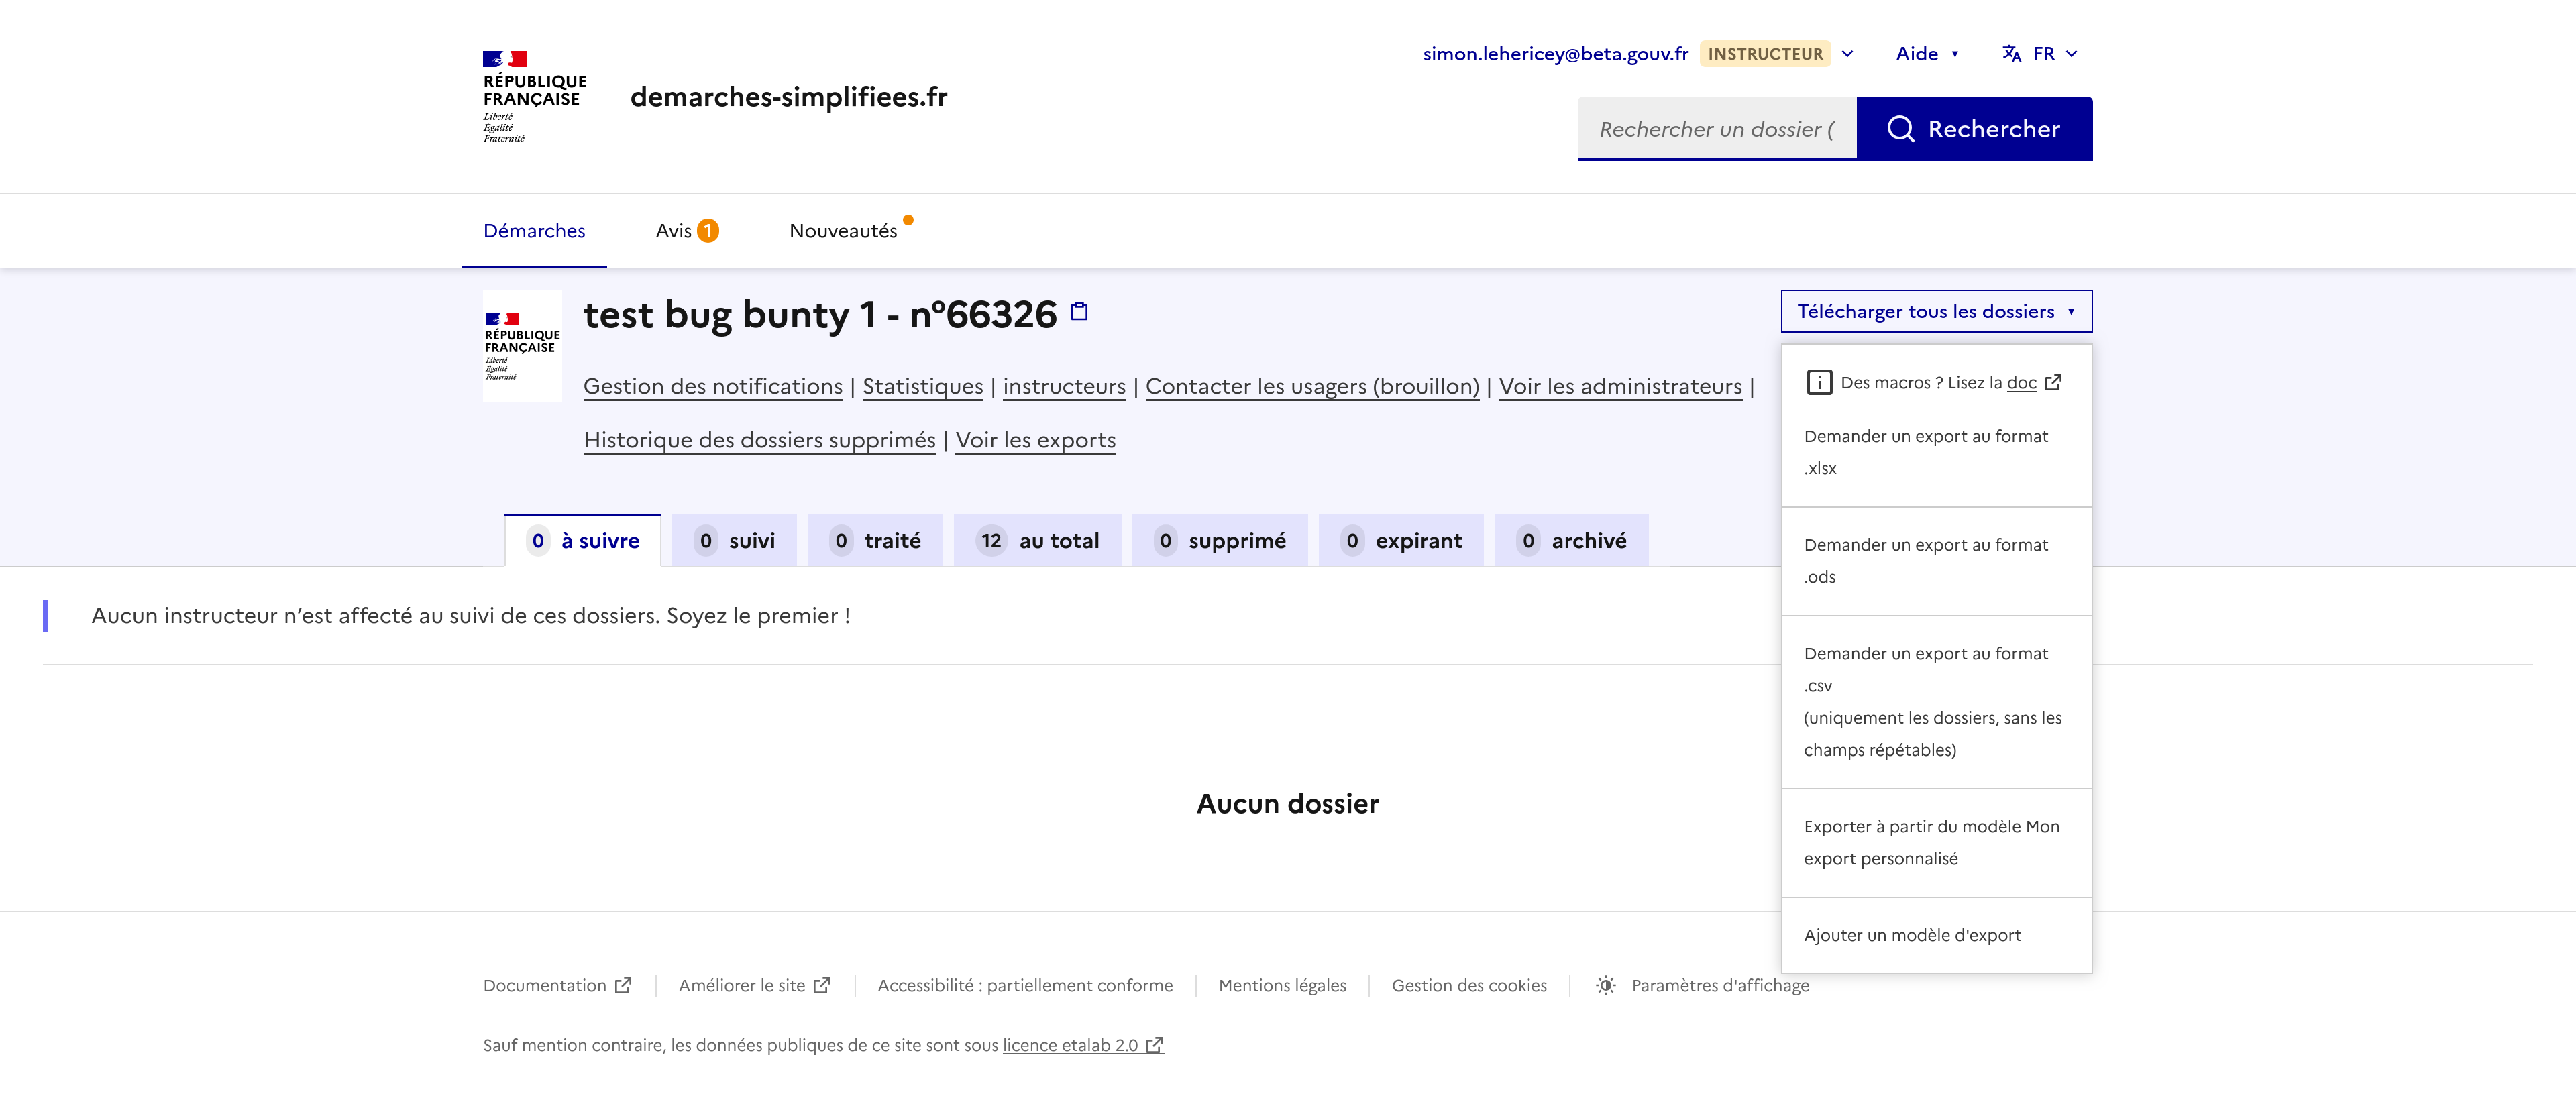The height and width of the screenshot is (1120, 2576).
Task: Click the external link icon after 'doc'
Action: 2053,383
